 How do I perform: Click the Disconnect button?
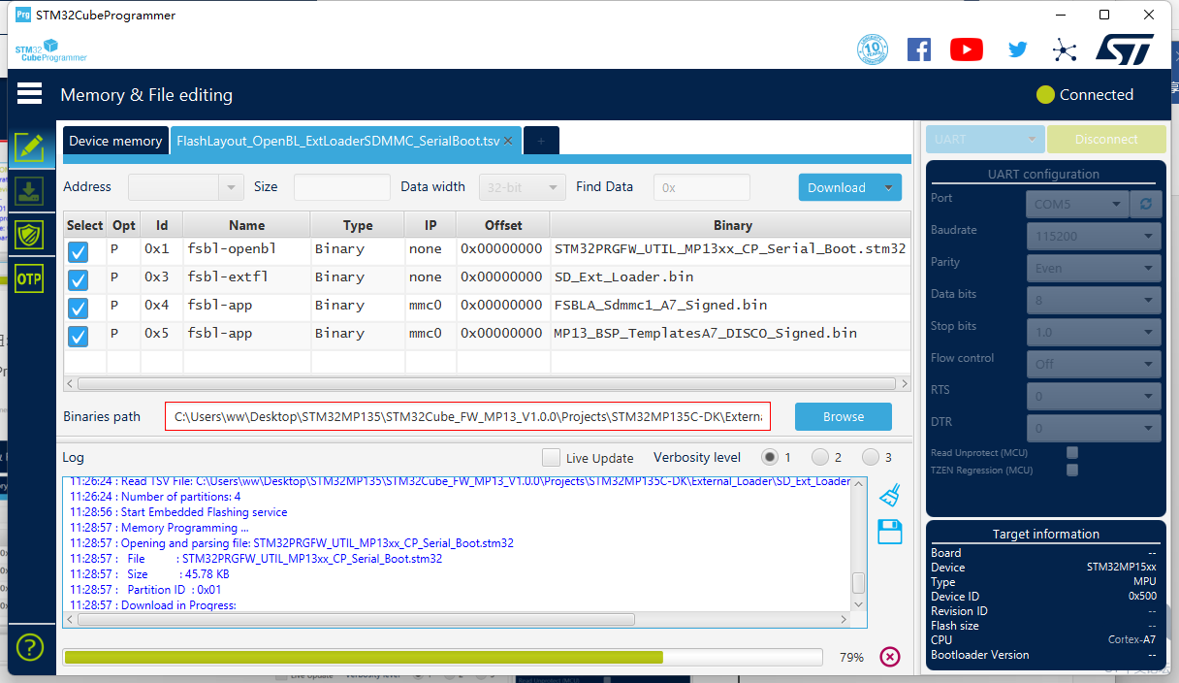[1106, 139]
